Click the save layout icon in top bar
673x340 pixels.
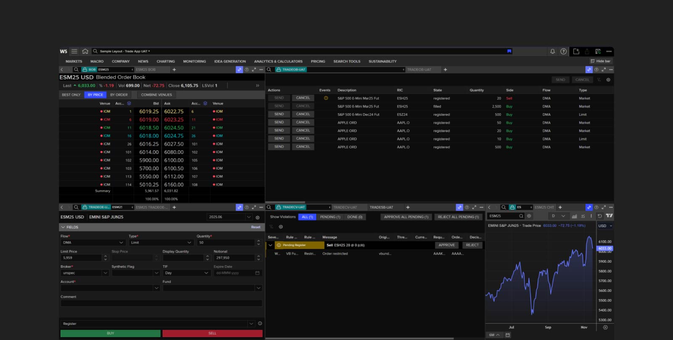598,51
